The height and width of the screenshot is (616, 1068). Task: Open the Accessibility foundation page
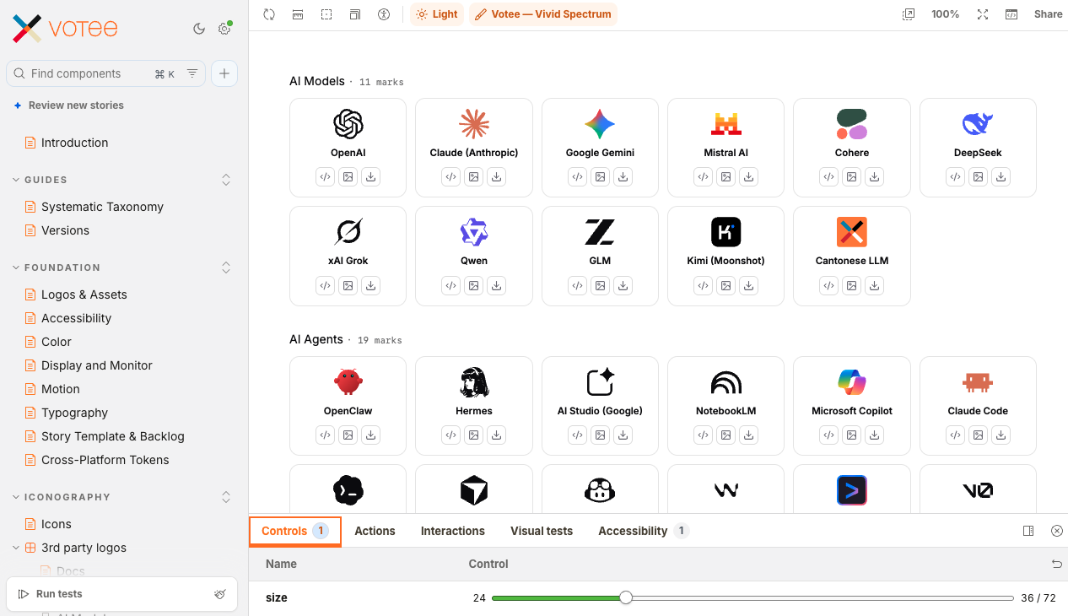pyautogui.click(x=76, y=318)
